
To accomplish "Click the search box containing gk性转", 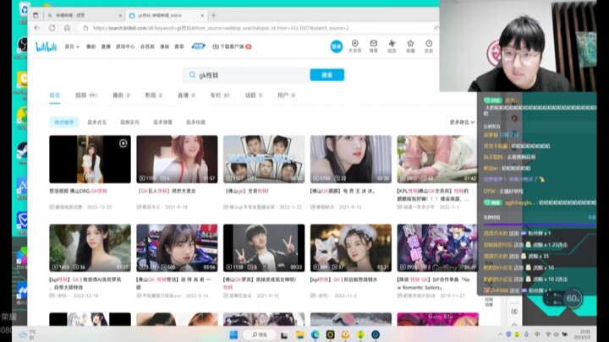I will coord(245,75).
